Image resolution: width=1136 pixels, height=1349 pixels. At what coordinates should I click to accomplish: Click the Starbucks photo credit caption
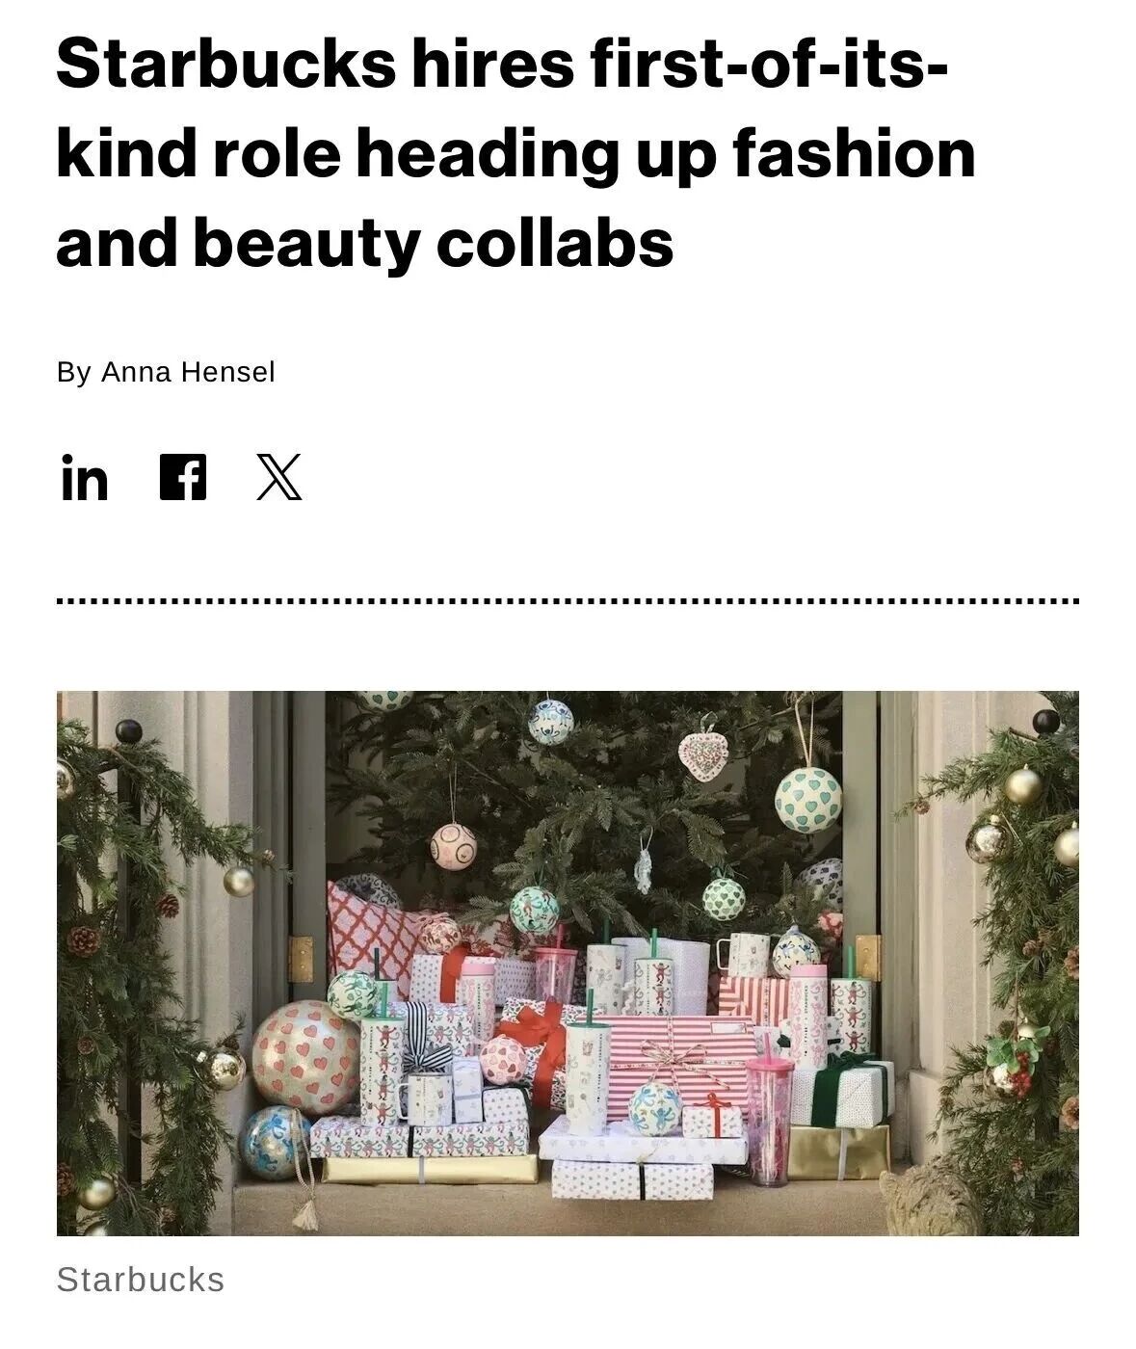141,1280
